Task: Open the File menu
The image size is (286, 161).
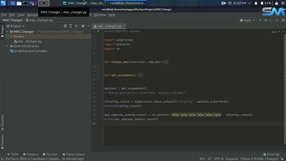Action: point(4,15)
